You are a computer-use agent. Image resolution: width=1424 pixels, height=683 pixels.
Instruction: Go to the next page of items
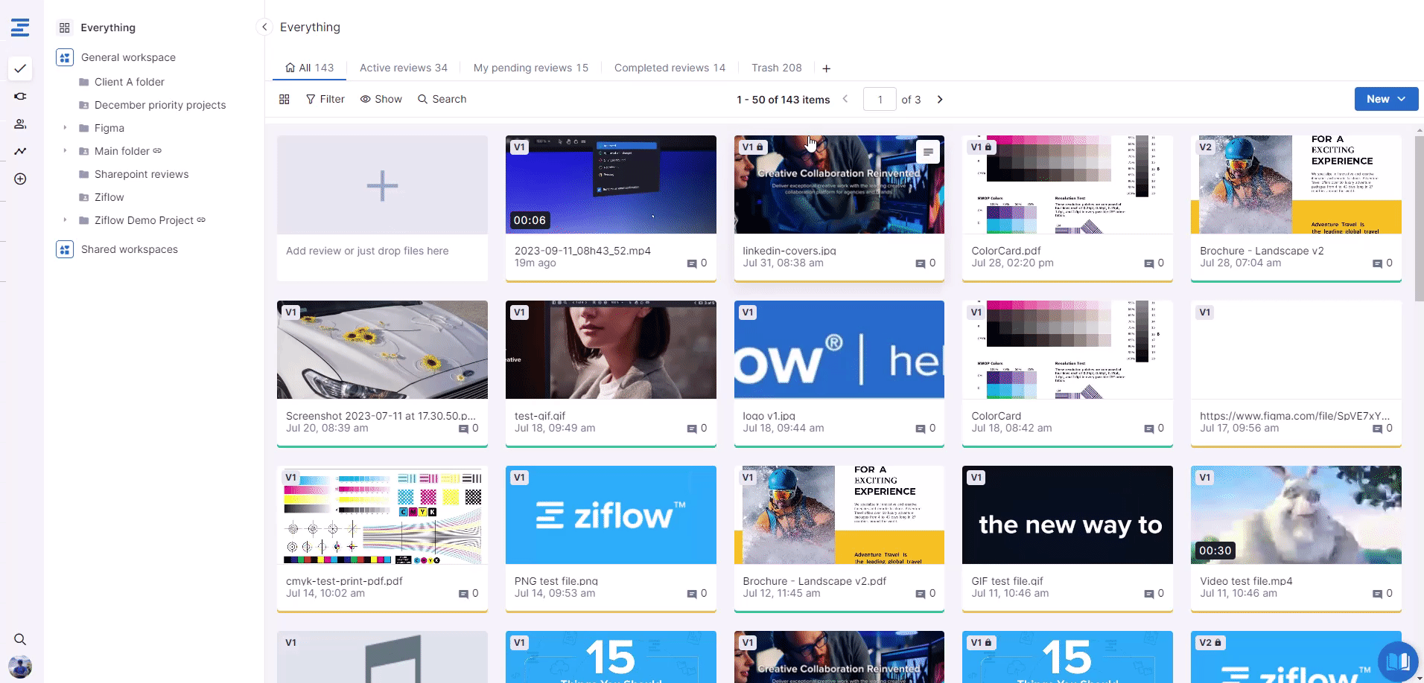point(940,99)
